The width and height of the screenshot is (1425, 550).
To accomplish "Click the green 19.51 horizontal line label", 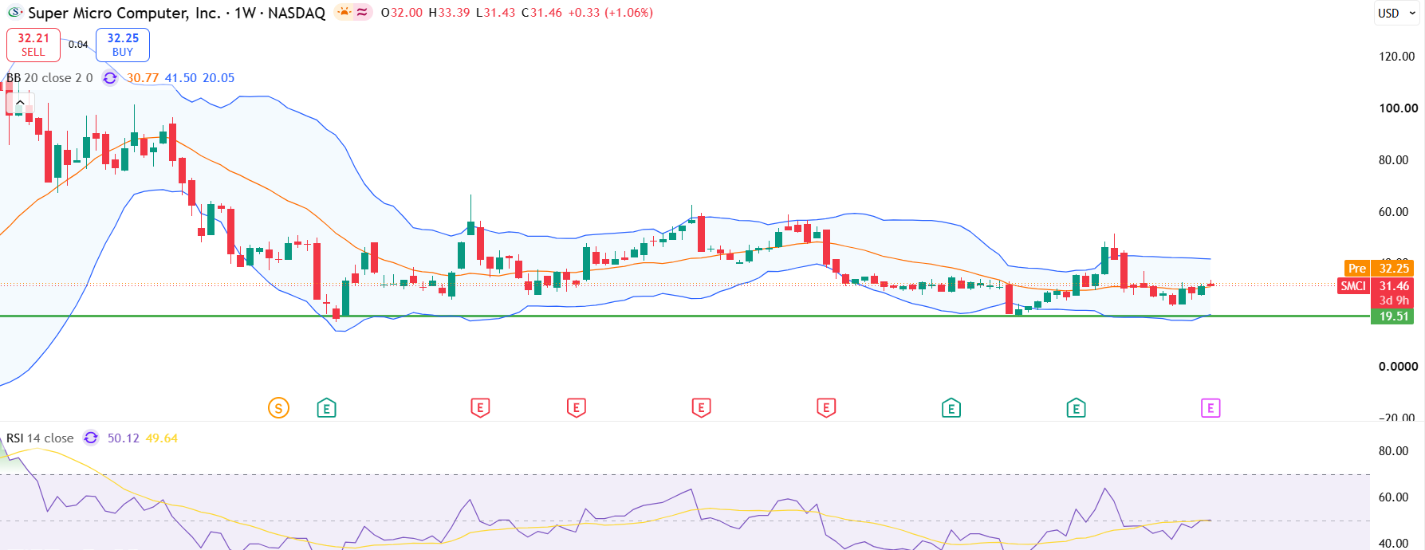I will (x=1392, y=316).
